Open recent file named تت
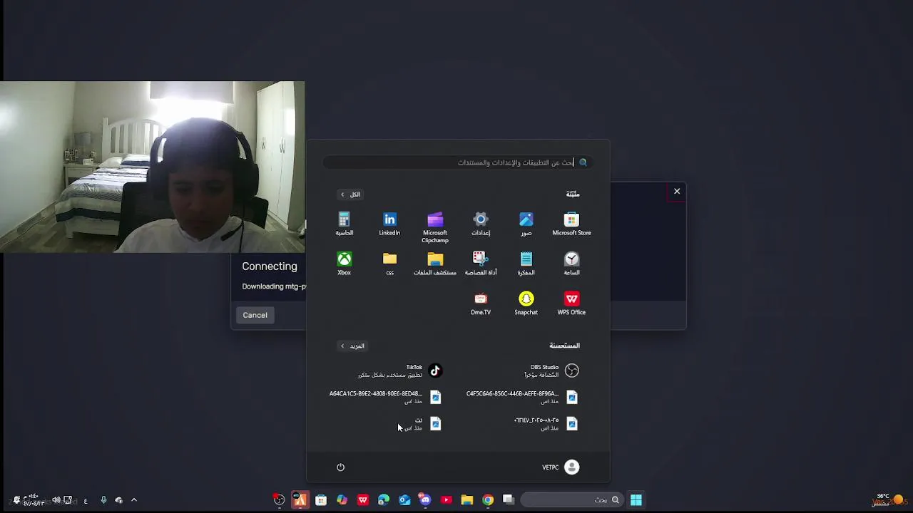 (x=424, y=424)
